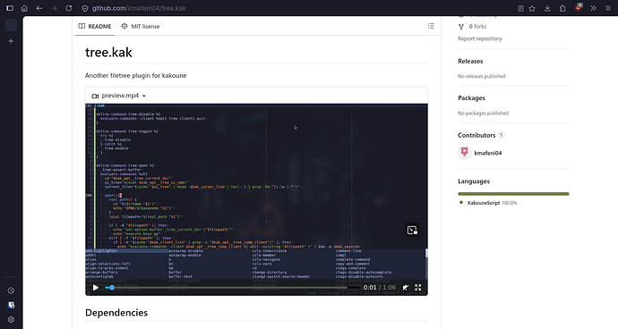The width and height of the screenshot is (618, 329).
Task: Open kmafeni04 contributor profile name
Action: (488, 153)
